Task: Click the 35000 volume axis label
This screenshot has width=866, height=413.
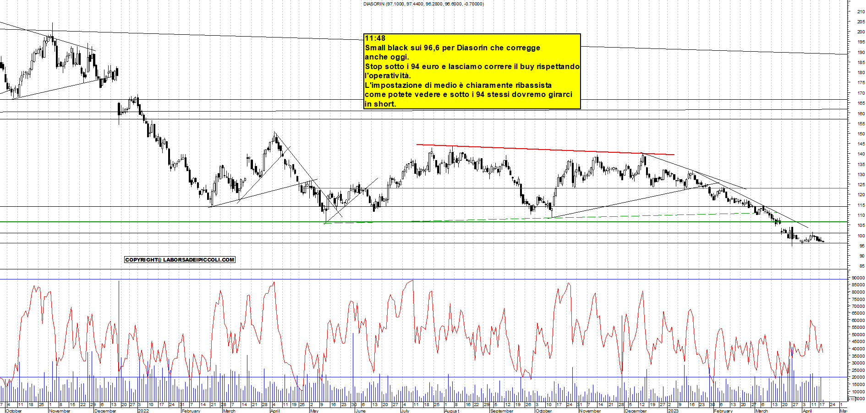Action: [x=858, y=356]
